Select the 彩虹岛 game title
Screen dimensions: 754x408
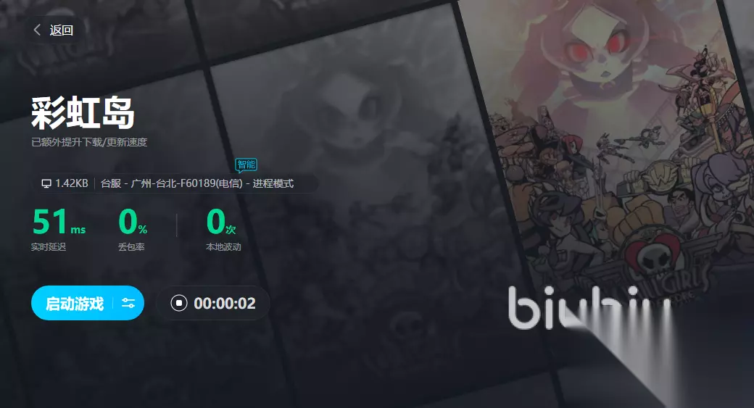[x=83, y=113]
